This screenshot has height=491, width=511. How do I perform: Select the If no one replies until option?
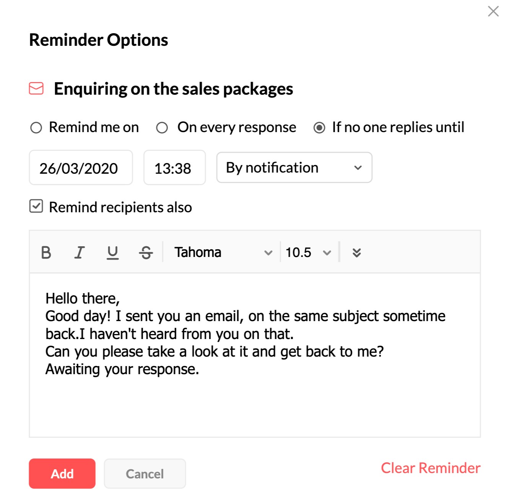coord(319,128)
